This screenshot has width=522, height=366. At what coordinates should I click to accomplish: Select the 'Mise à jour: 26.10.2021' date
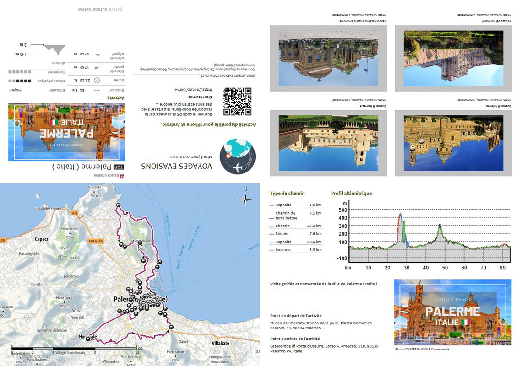[191, 156]
